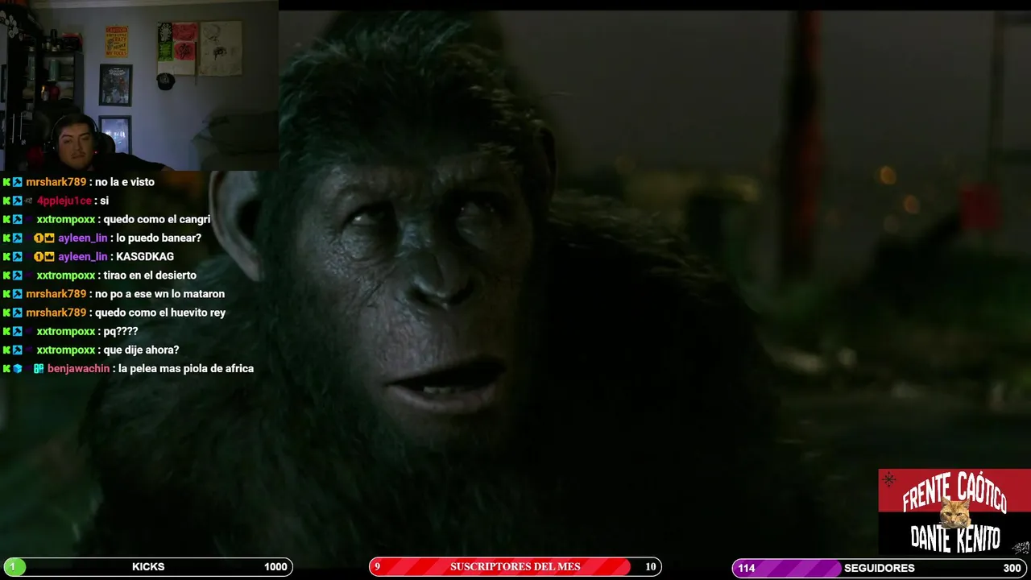
Task: Click moderator badge next to 4pplejuice 'si' message
Action: point(18,201)
